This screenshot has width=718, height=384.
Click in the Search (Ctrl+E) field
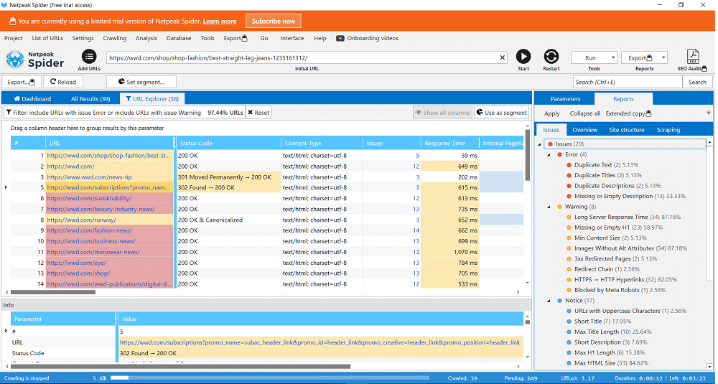628,82
